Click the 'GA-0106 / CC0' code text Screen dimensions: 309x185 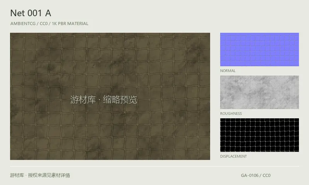click(256, 175)
